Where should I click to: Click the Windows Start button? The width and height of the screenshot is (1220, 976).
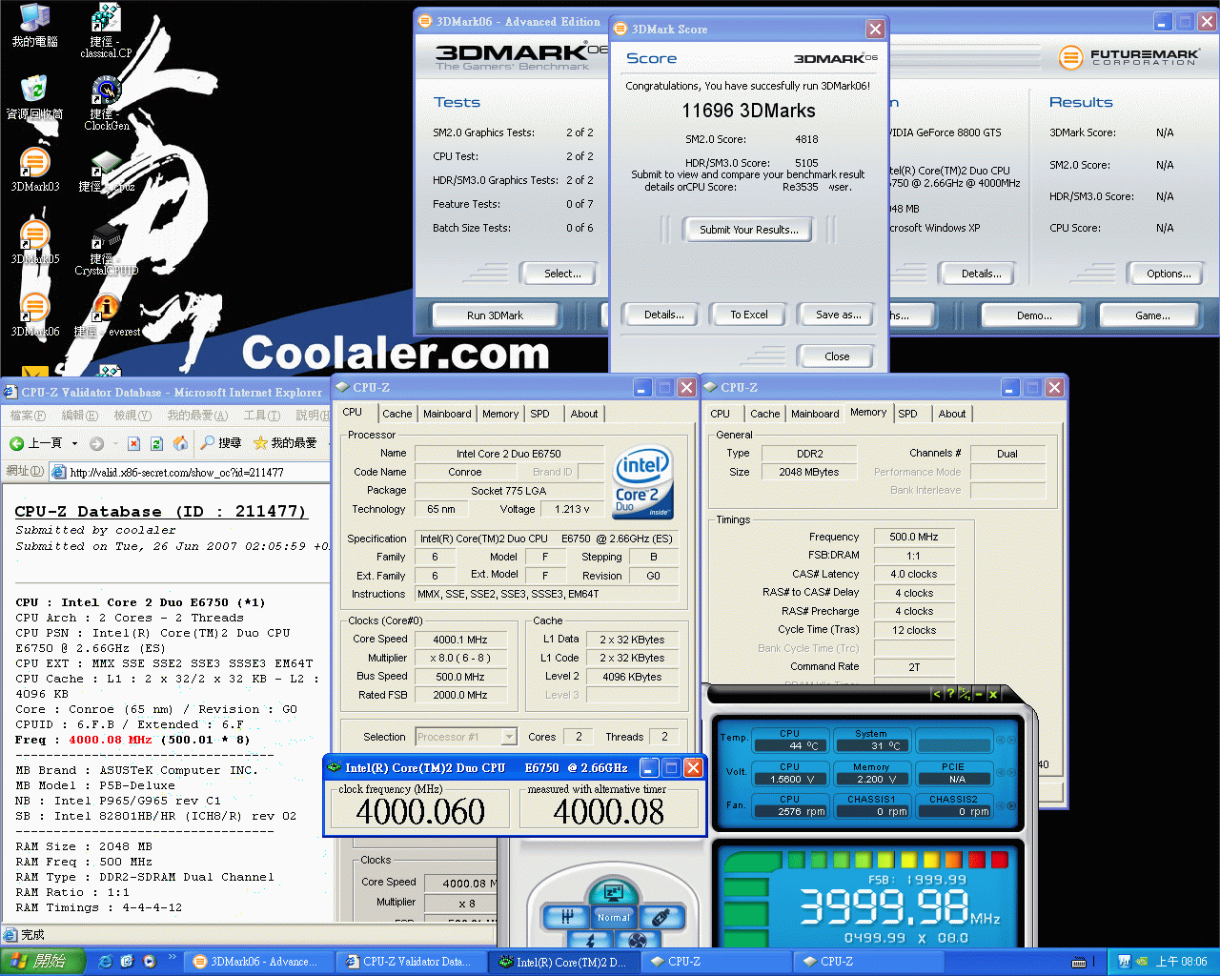pos(42,962)
